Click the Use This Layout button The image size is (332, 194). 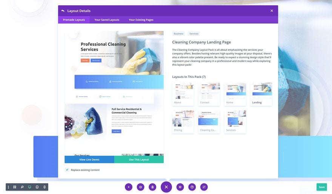pos(139,159)
